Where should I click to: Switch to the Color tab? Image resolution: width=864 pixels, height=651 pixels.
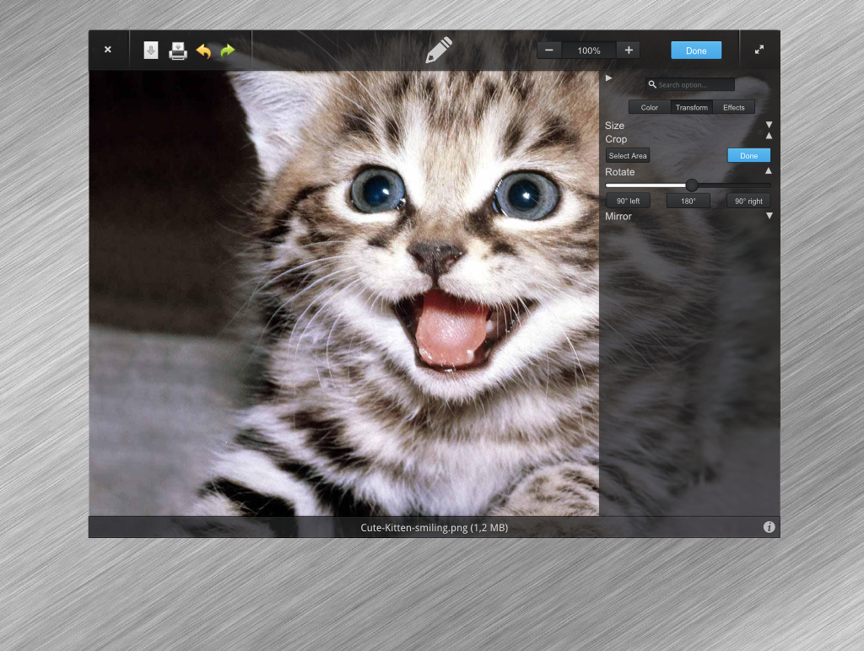(x=650, y=107)
